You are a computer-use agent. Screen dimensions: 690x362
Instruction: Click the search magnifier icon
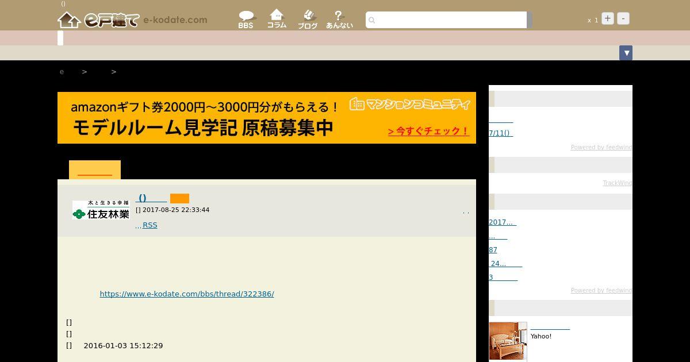(372, 21)
